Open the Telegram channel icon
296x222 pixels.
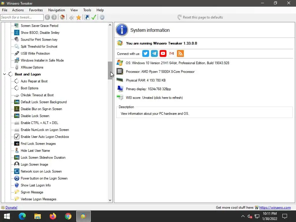154,53
